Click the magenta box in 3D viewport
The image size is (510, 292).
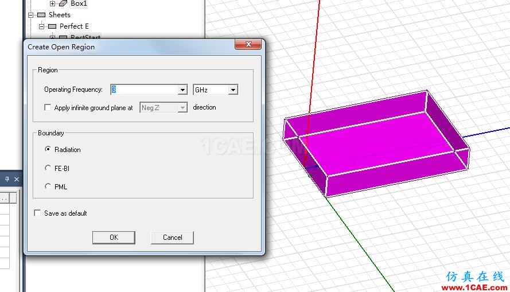[x=377, y=143]
